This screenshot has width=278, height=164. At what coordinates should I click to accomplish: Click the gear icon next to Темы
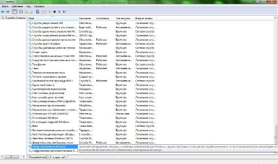tap(30, 68)
